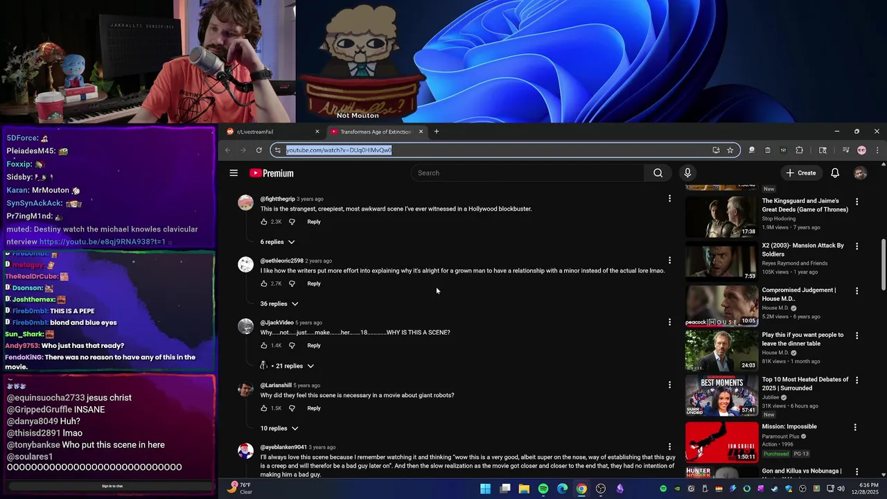The width and height of the screenshot is (887, 499).
Task: Expand the 10 replies thread
Action: coord(279,428)
